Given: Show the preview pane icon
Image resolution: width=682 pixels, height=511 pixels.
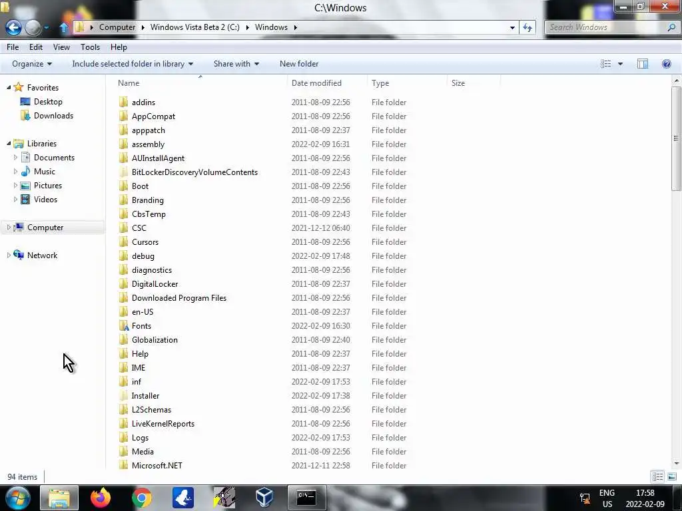Looking at the screenshot, I should 643,64.
